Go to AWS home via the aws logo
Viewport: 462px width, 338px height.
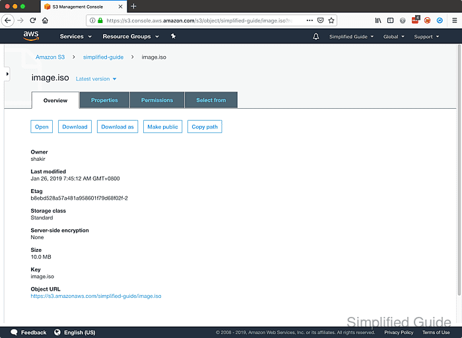31,36
